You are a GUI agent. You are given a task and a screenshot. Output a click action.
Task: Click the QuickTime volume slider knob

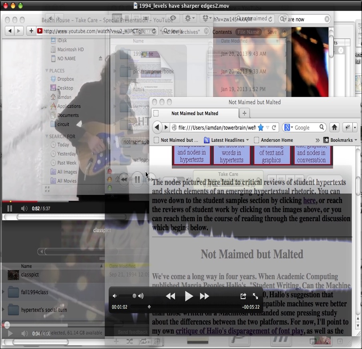134,296
